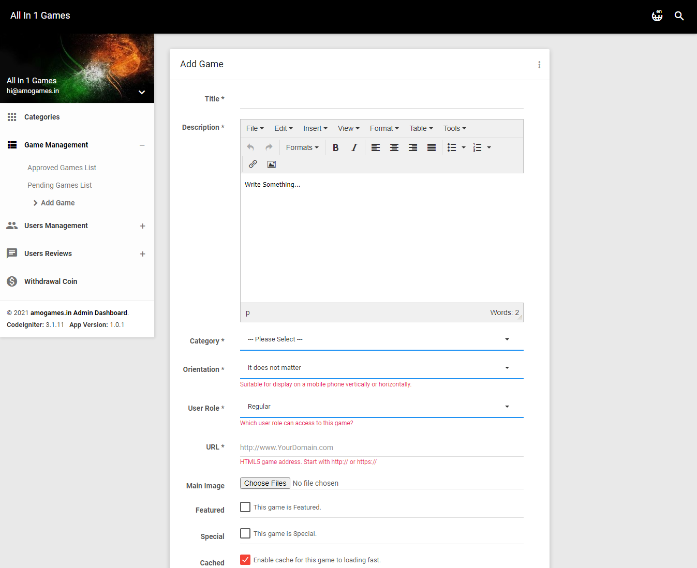Click the Withdrawal Coin dollar icon
Screen dimensions: 697x568
click(12, 281)
